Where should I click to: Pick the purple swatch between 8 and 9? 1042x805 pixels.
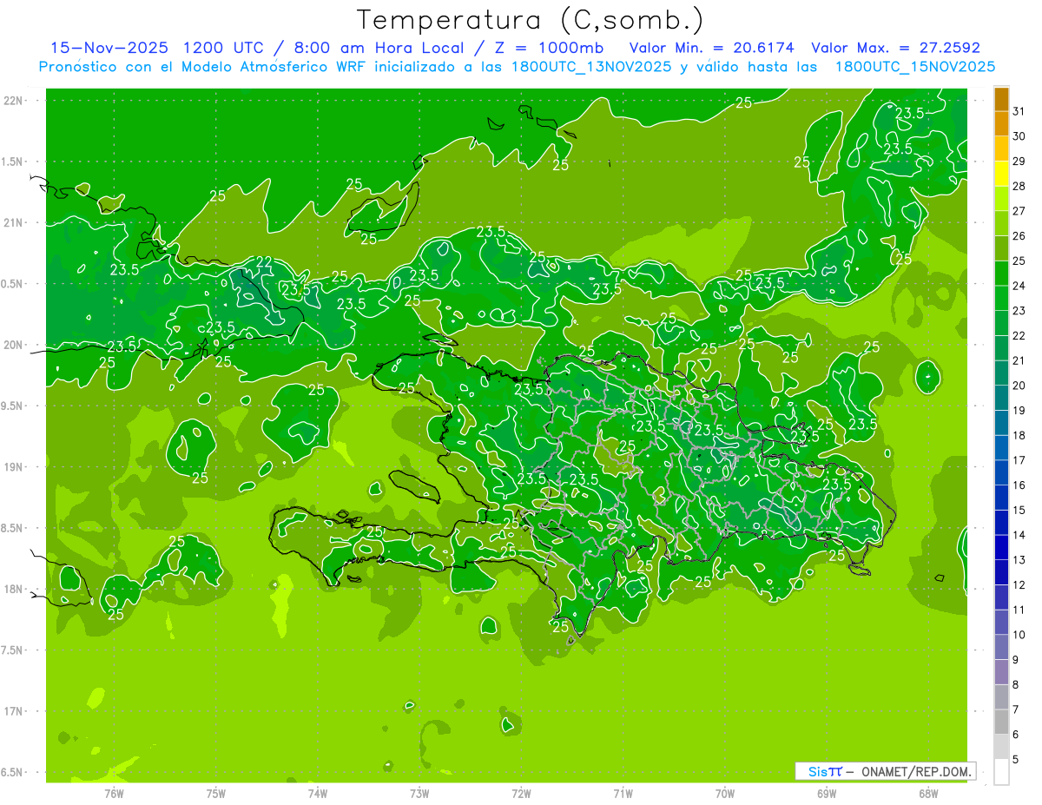click(x=1001, y=672)
